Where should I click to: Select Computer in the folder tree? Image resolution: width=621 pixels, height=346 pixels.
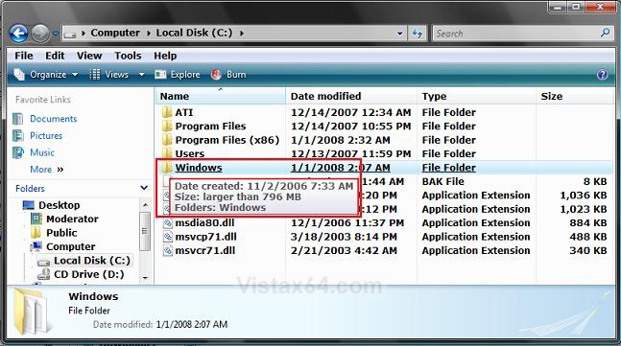tap(70, 246)
